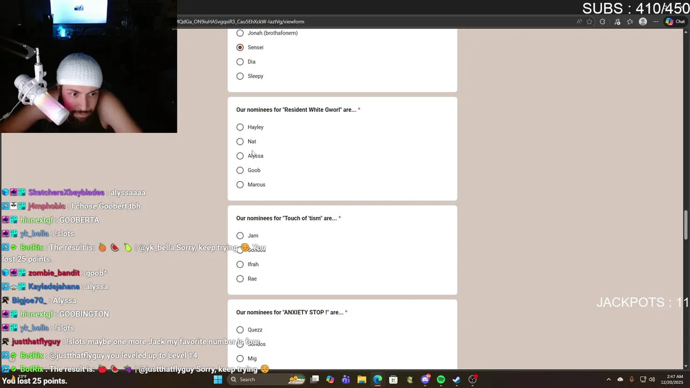Click the browser address bar URL

pyautogui.click(x=240, y=22)
